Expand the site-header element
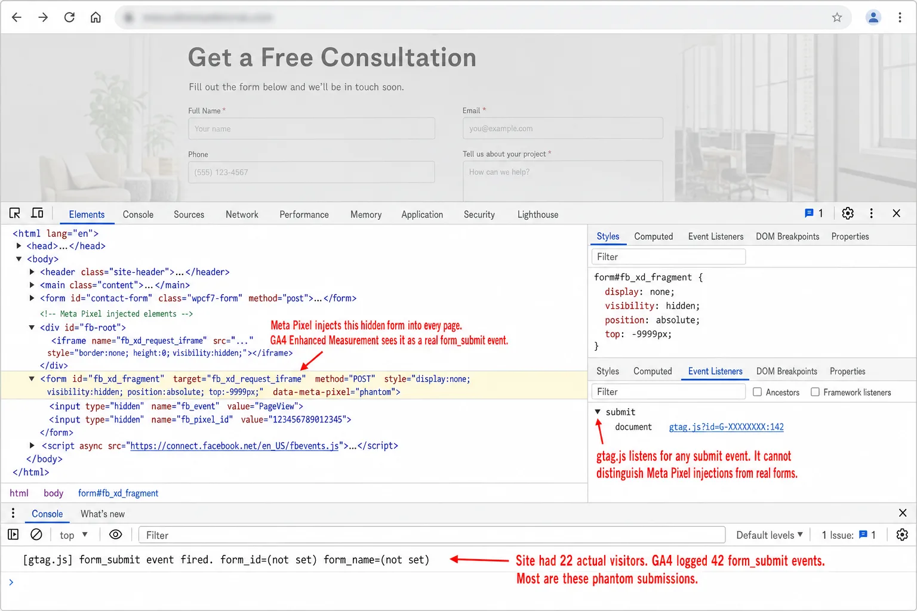The width and height of the screenshot is (917, 611). [x=32, y=271]
